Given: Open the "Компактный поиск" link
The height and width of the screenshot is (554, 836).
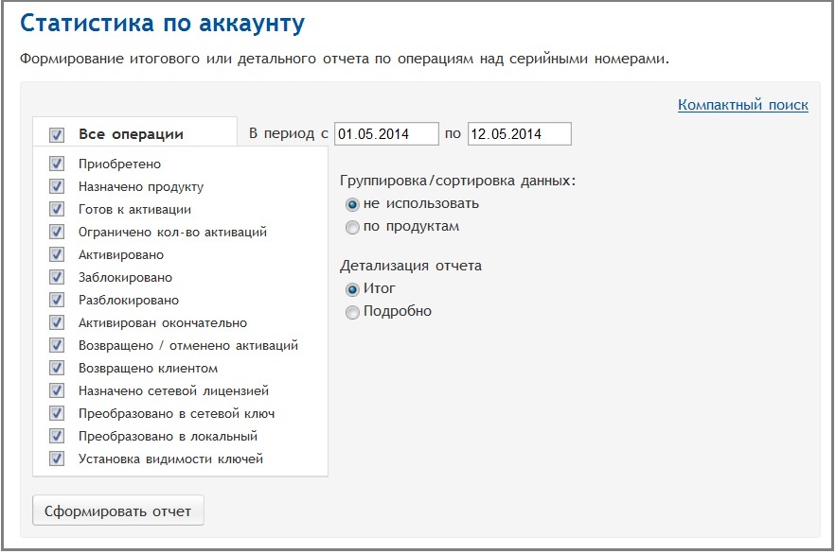Looking at the screenshot, I should click(x=742, y=105).
